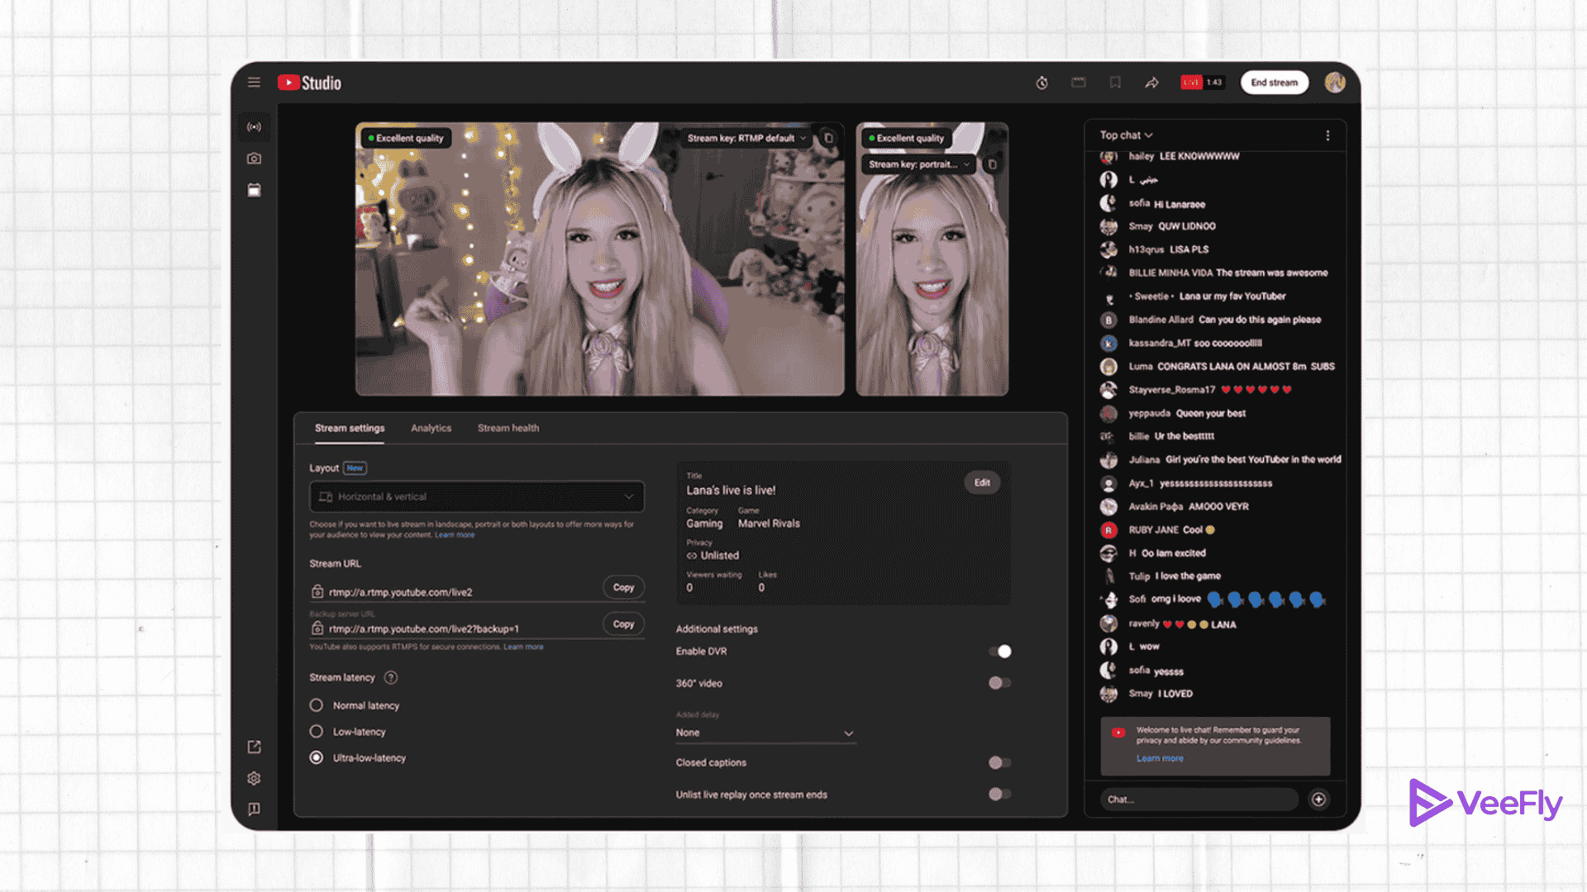Open the Manage streams sidebar icon
This screenshot has height=892, width=1587.
(254, 189)
